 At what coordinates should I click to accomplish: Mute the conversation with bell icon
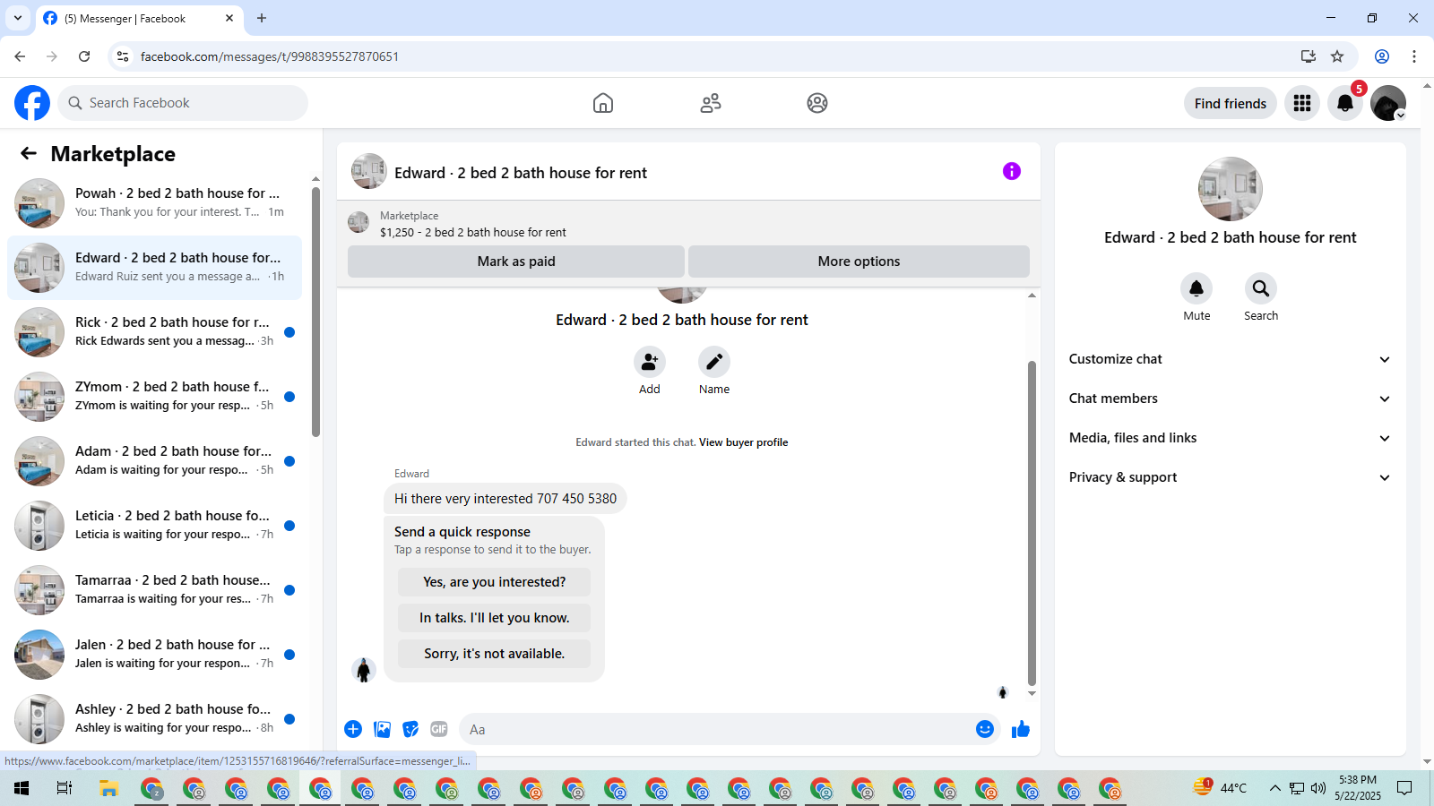[x=1196, y=288]
